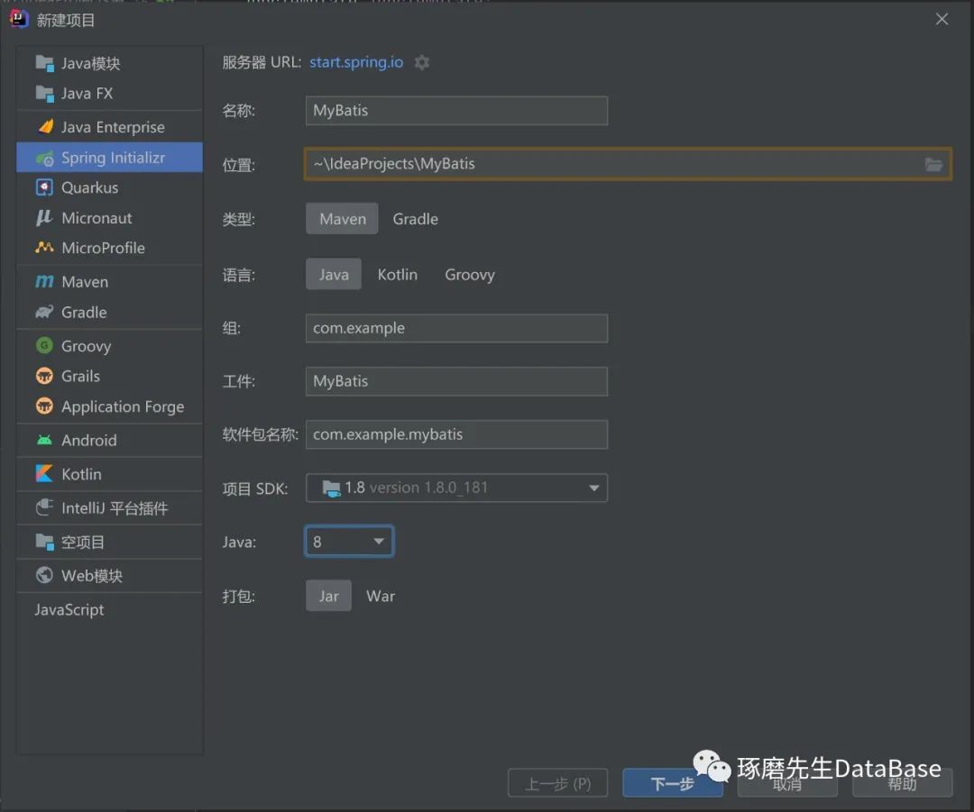Click the IntelliJ IDEA logo in title bar
The height and width of the screenshot is (812, 974).
(x=19, y=19)
